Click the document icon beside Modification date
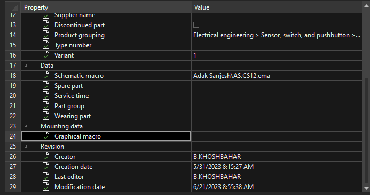The height and width of the screenshot is (195, 370). 46,187
